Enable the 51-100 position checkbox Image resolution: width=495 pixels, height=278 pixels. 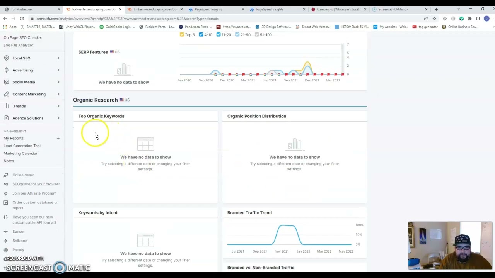(257, 34)
